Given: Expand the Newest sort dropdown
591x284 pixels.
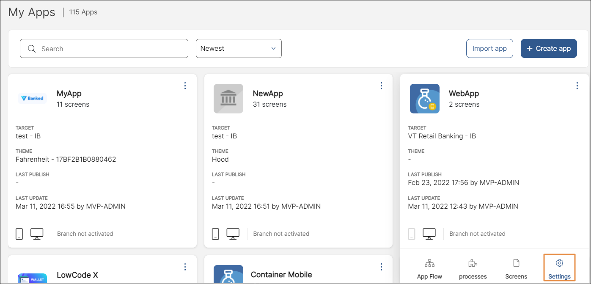Looking at the screenshot, I should (x=239, y=49).
